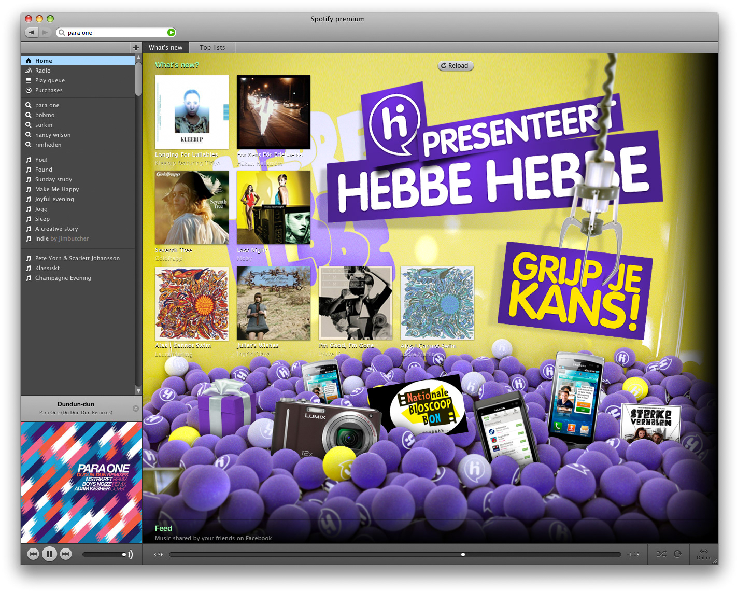737x591 pixels.
Task: Seek using the track progress bar
Action: [395, 554]
